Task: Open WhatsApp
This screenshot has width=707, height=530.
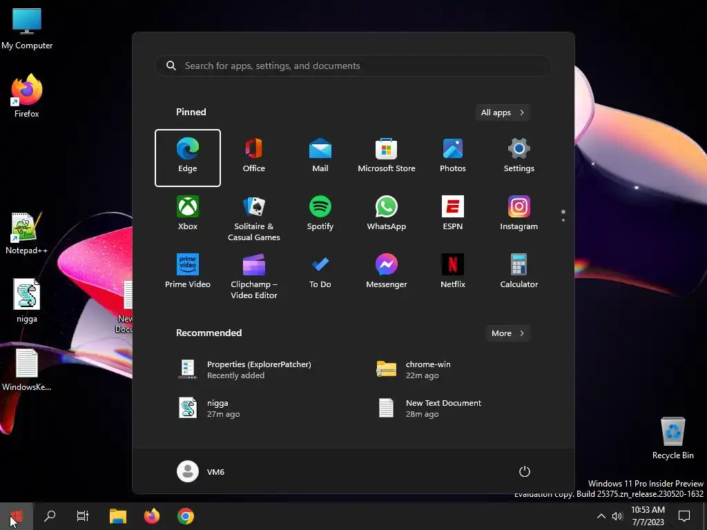Action: (x=387, y=213)
